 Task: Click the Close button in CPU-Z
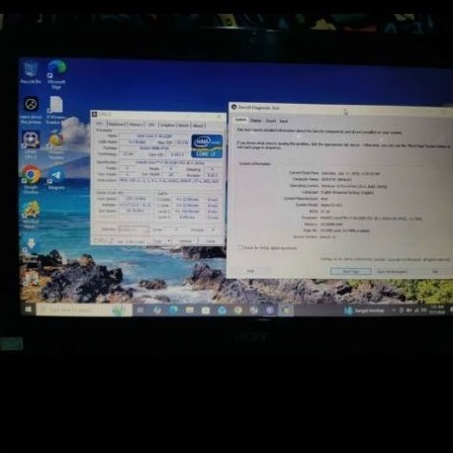pos(211,241)
